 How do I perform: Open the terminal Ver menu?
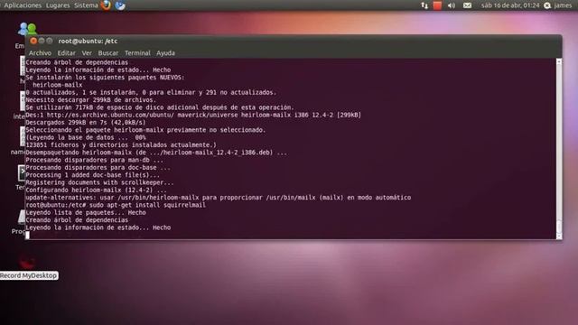click(x=87, y=53)
